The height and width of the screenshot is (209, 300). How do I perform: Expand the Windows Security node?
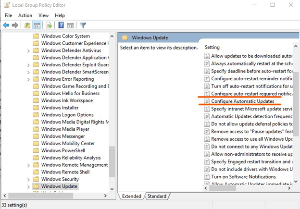pos(28,180)
